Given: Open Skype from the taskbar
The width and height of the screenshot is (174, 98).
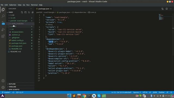Looking at the screenshot, I should pyautogui.click(x=99, y=96).
